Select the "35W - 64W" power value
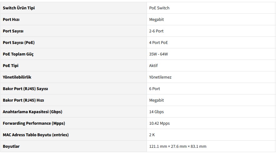Image resolution: width=276 pixels, height=154 pixels. pyautogui.click(x=158, y=54)
